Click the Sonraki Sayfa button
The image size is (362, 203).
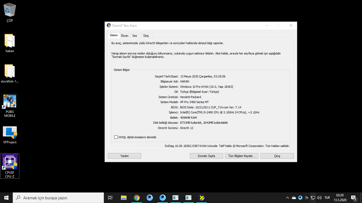[x=206, y=156]
